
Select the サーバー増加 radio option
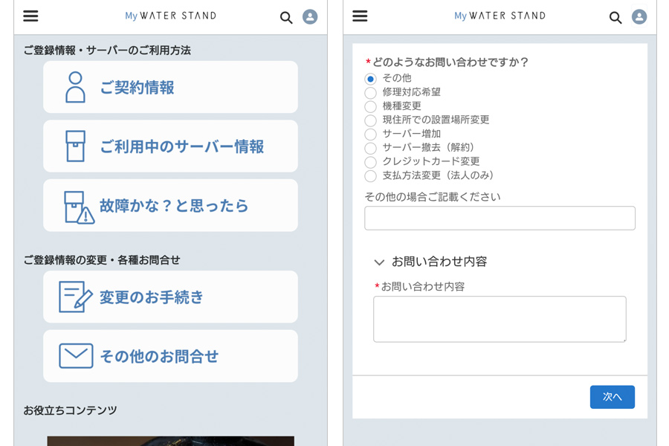370,134
